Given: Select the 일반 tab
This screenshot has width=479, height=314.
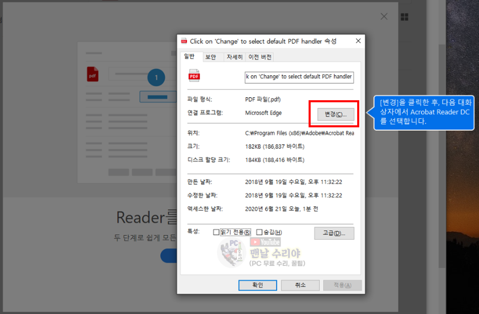Looking at the screenshot, I should pyautogui.click(x=189, y=56).
